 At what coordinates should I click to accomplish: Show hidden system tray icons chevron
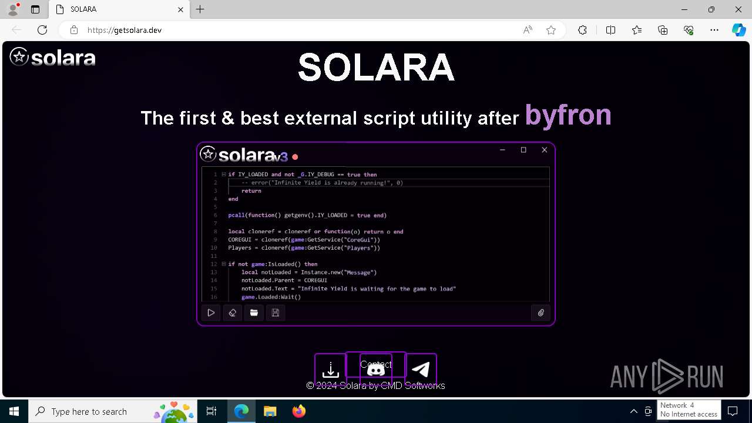[x=634, y=411]
